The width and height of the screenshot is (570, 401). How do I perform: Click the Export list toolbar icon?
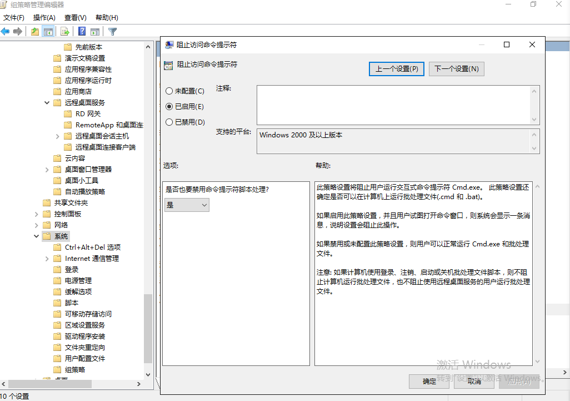pyautogui.click(x=65, y=32)
